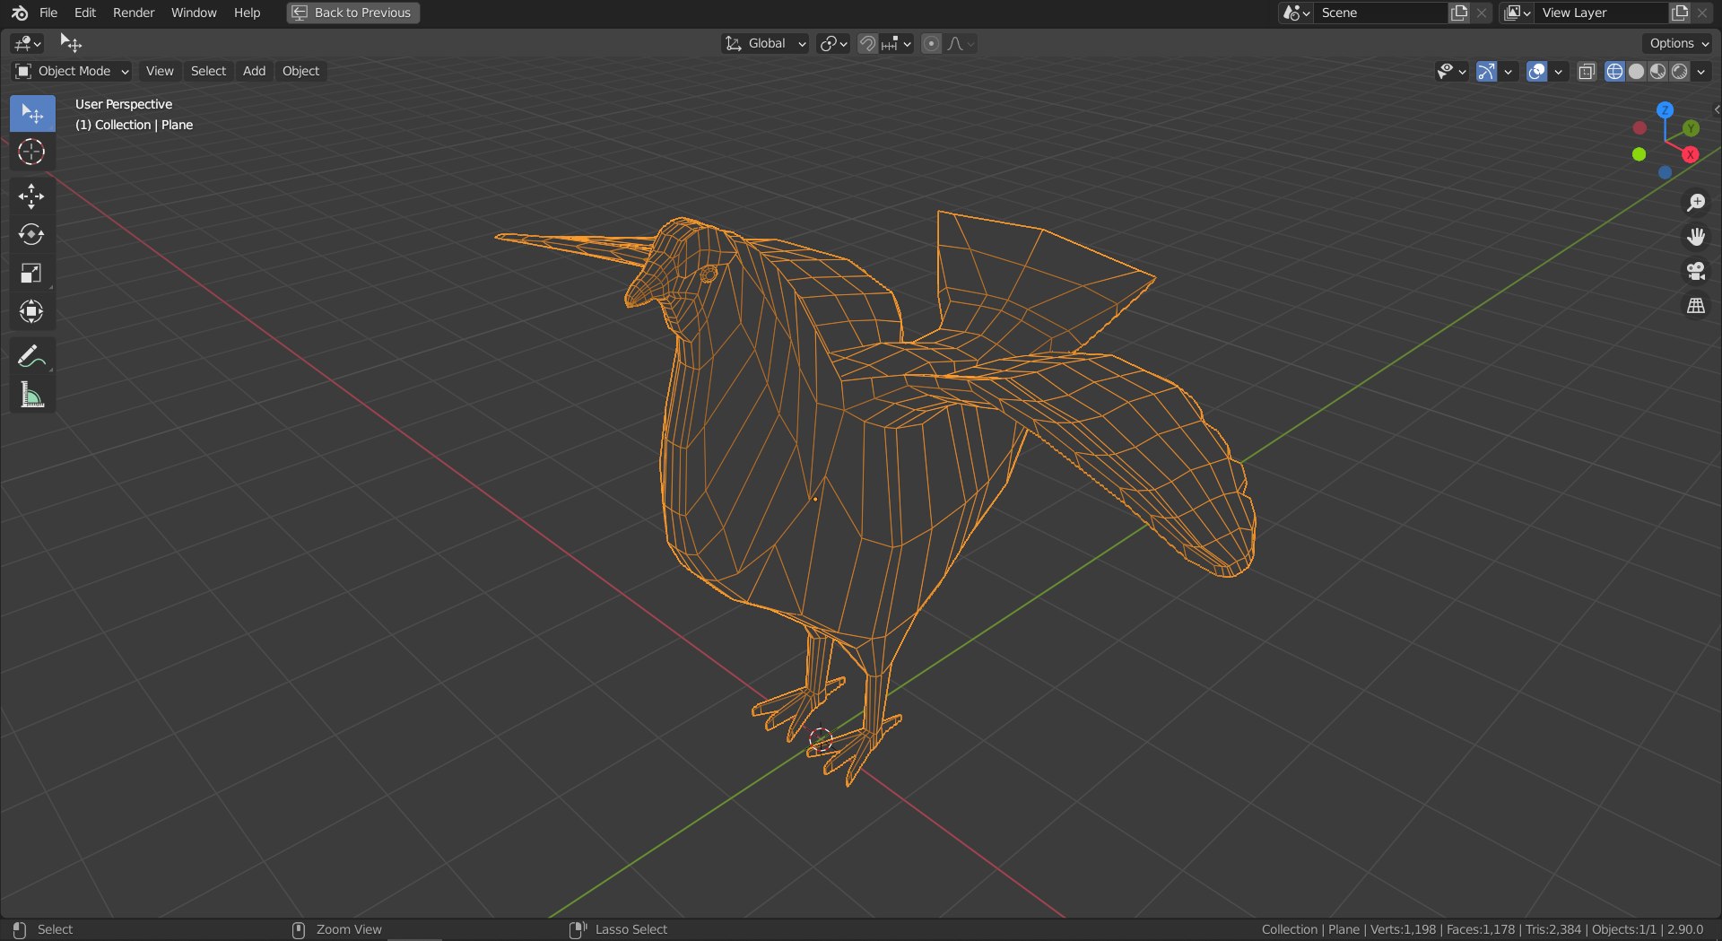Image resolution: width=1722 pixels, height=941 pixels.
Task: Click the Pan view hand icon
Action: click(x=1695, y=237)
